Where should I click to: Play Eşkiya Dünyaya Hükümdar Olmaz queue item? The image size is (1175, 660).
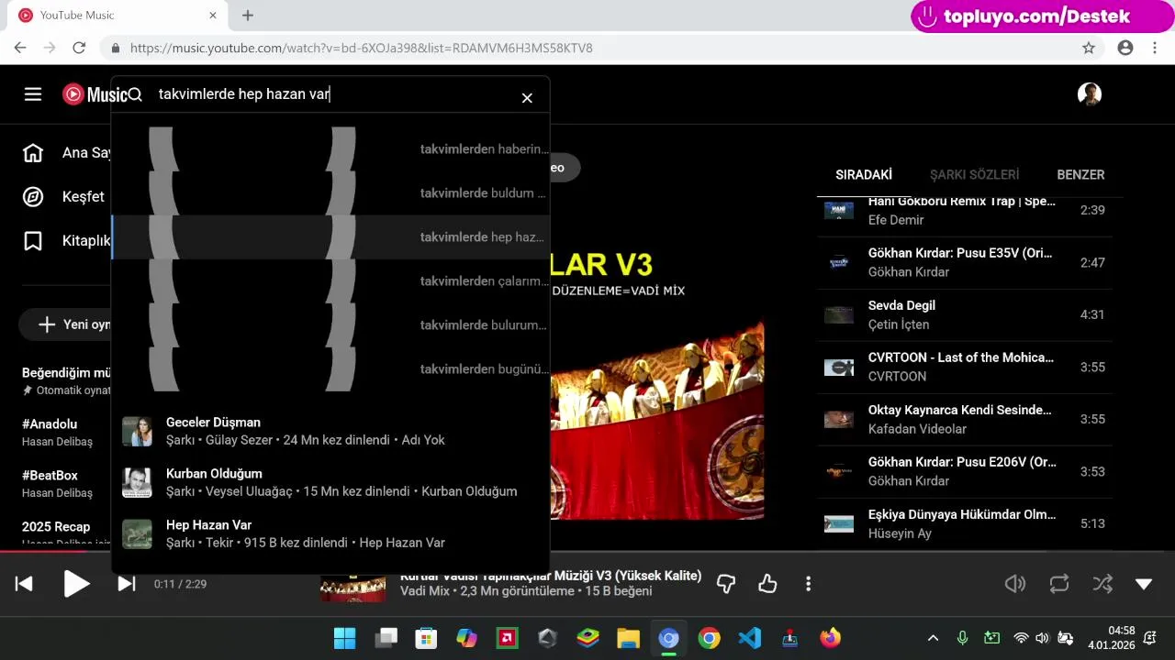(964, 524)
